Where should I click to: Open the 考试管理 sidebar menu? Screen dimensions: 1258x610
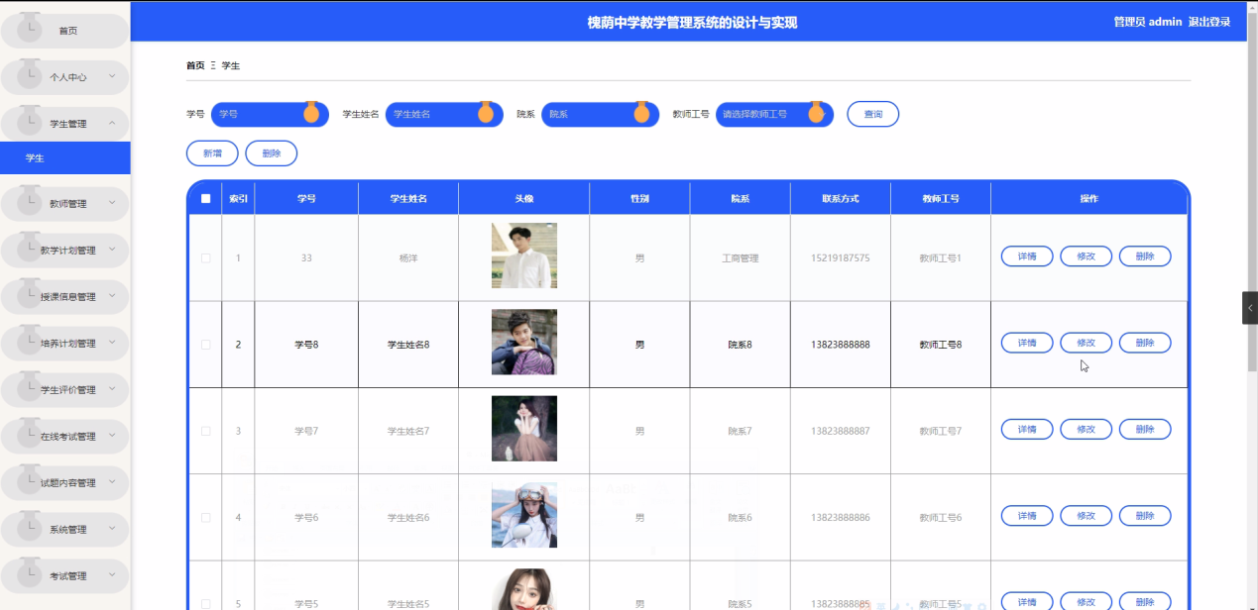(65, 576)
